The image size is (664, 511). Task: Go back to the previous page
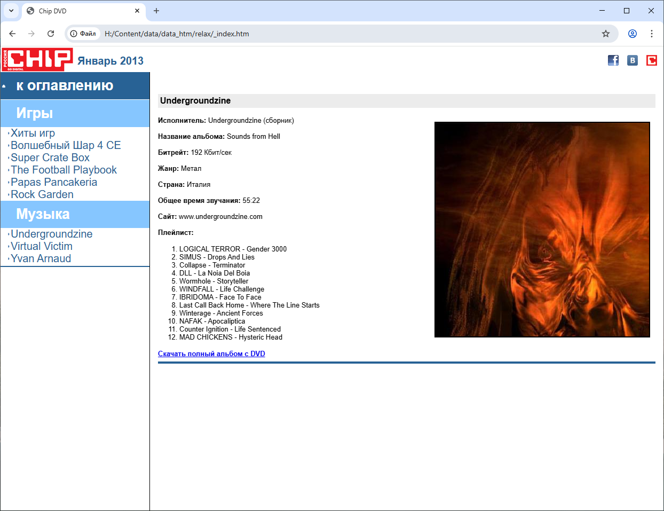pyautogui.click(x=12, y=34)
